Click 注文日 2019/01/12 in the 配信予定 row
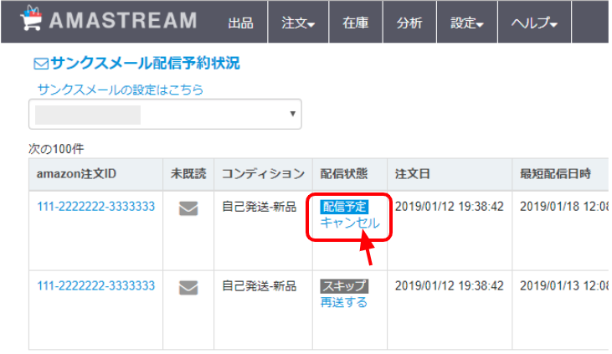The image size is (612, 354). click(x=450, y=207)
